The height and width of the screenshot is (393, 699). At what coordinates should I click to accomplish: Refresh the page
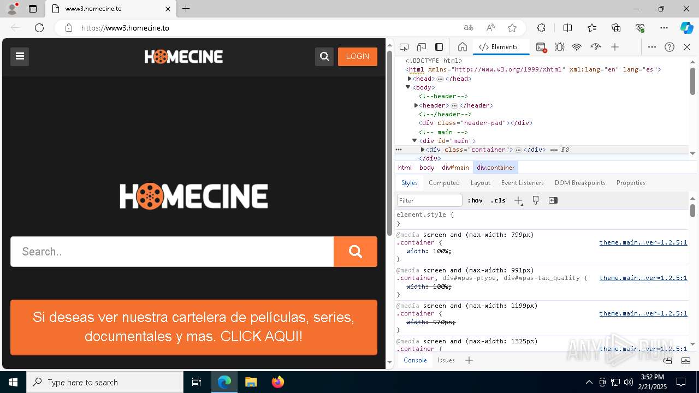point(39,28)
